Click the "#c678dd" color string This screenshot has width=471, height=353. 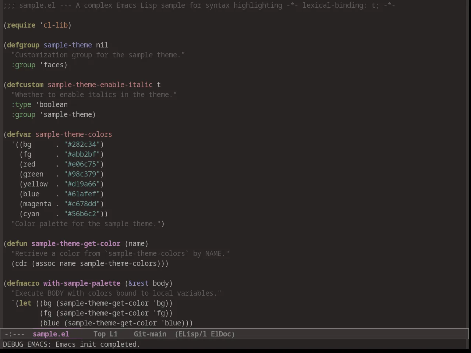pos(82,204)
